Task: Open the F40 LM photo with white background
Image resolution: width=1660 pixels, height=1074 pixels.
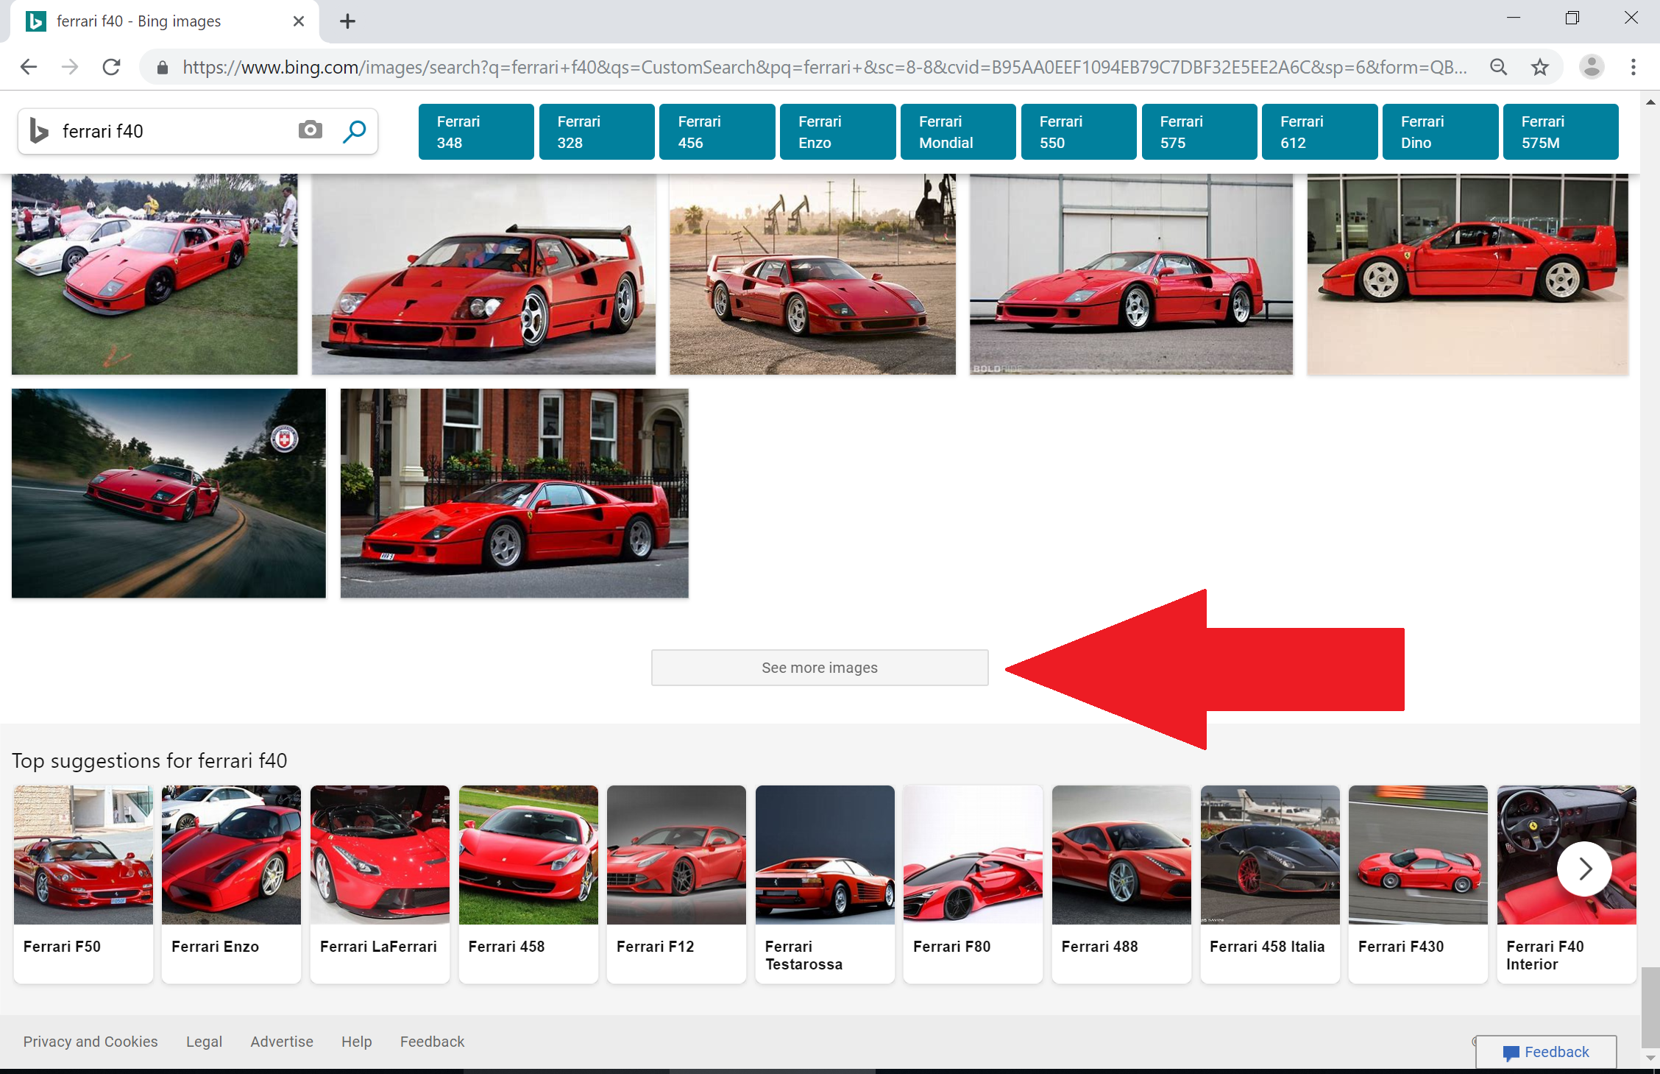Action: 483,274
